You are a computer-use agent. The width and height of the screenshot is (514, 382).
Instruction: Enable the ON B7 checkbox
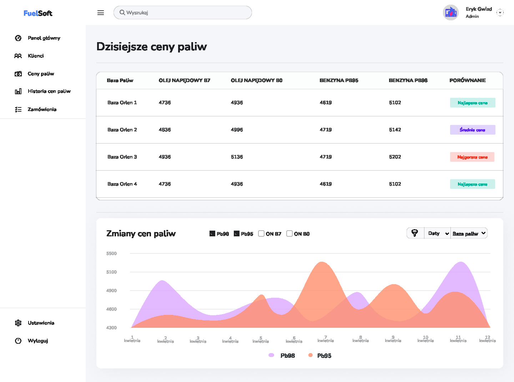click(x=261, y=233)
